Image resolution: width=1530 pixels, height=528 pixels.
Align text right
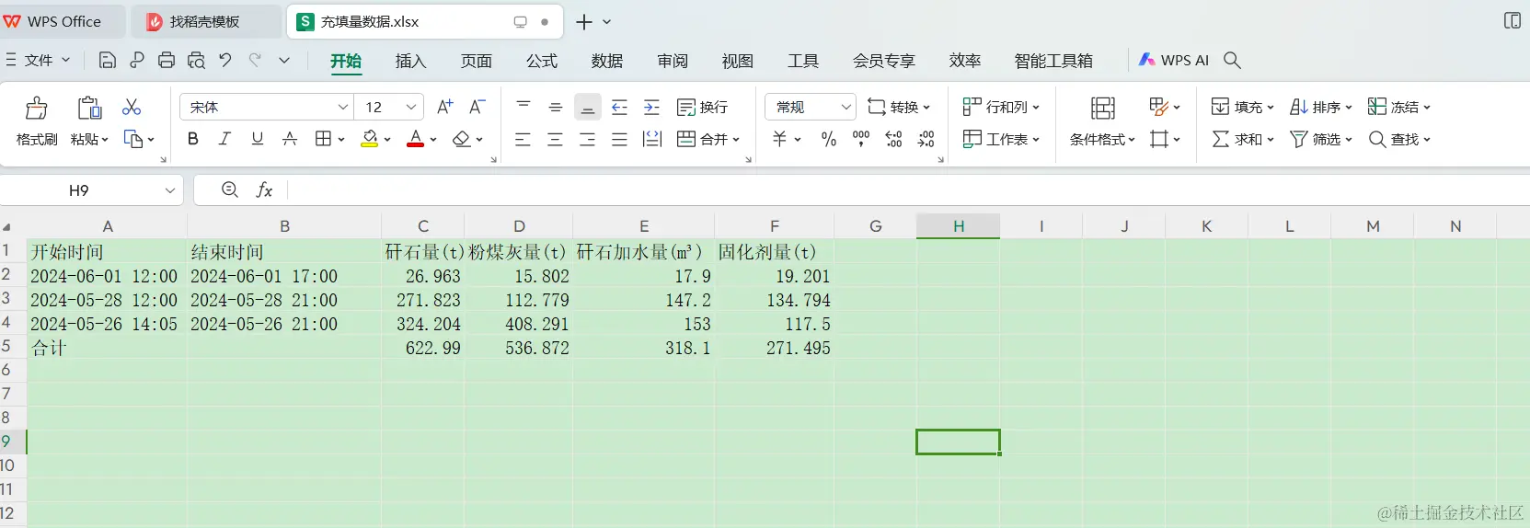click(x=587, y=139)
